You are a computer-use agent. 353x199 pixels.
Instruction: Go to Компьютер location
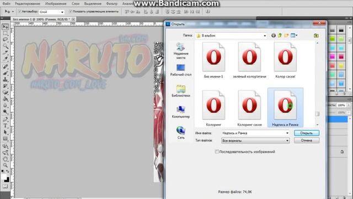click(181, 112)
